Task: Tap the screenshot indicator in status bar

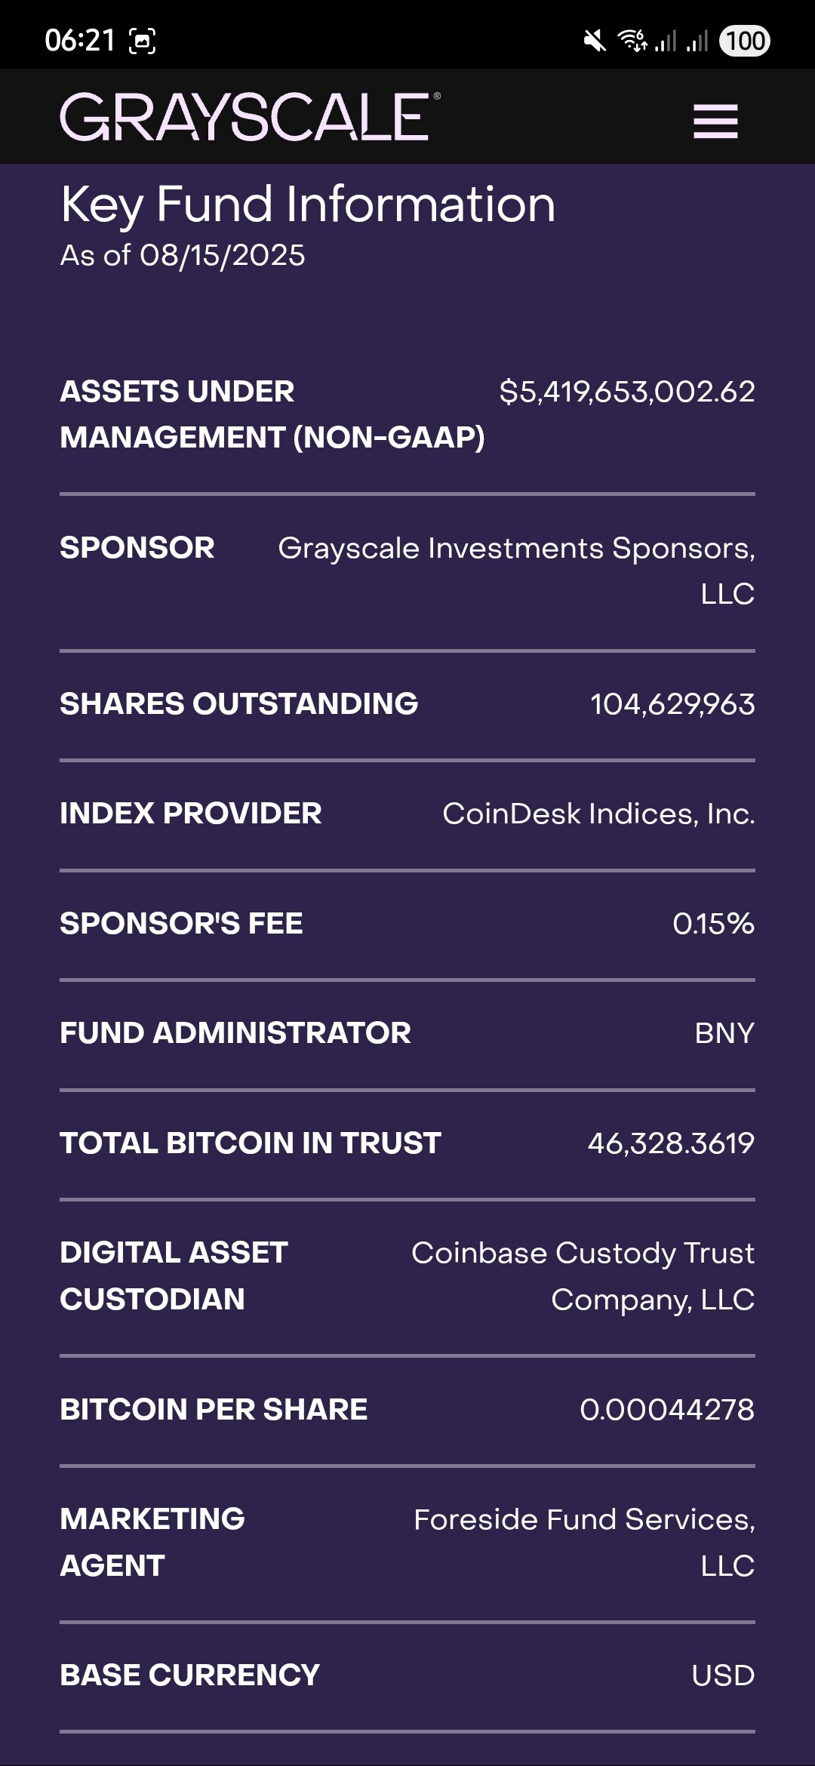Action: [143, 41]
